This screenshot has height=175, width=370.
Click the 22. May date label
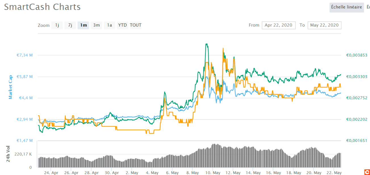[x=334, y=173]
